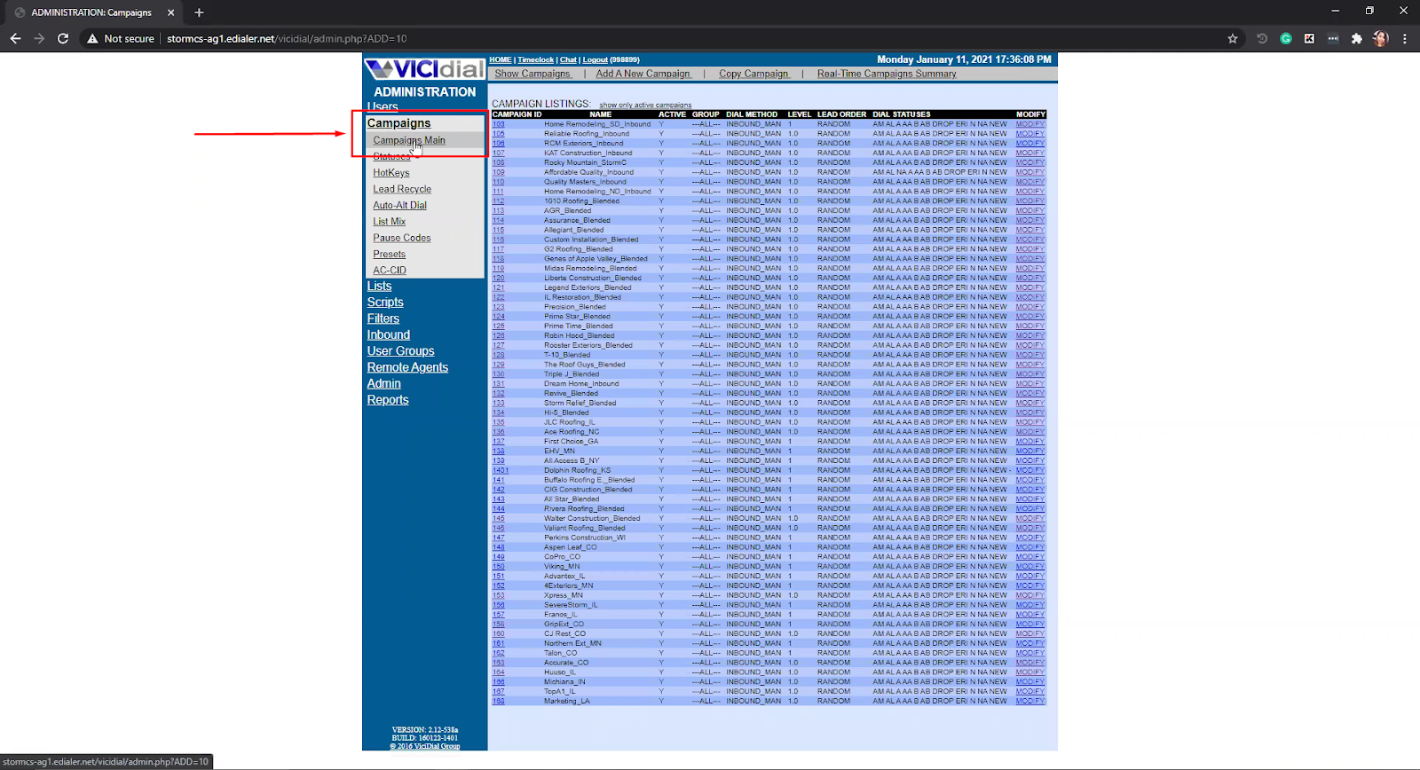Click the Legend Exteriors_Blended campaign name
Image resolution: width=1420 pixels, height=770 pixels.
pyautogui.click(x=588, y=287)
